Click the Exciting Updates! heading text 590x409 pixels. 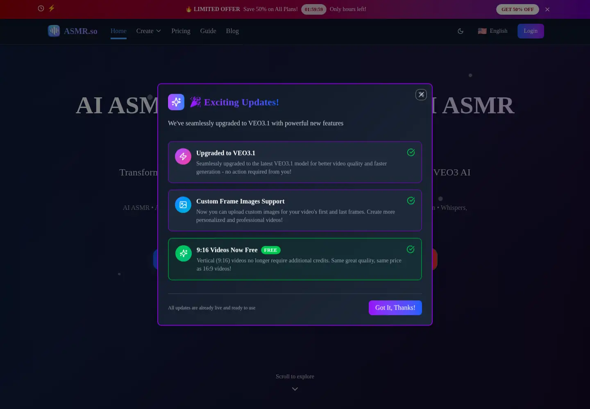241,102
